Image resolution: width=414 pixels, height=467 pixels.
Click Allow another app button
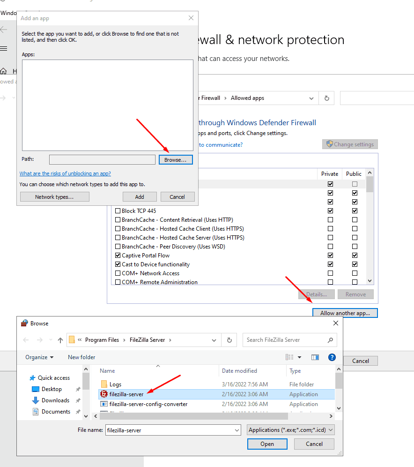(345, 313)
